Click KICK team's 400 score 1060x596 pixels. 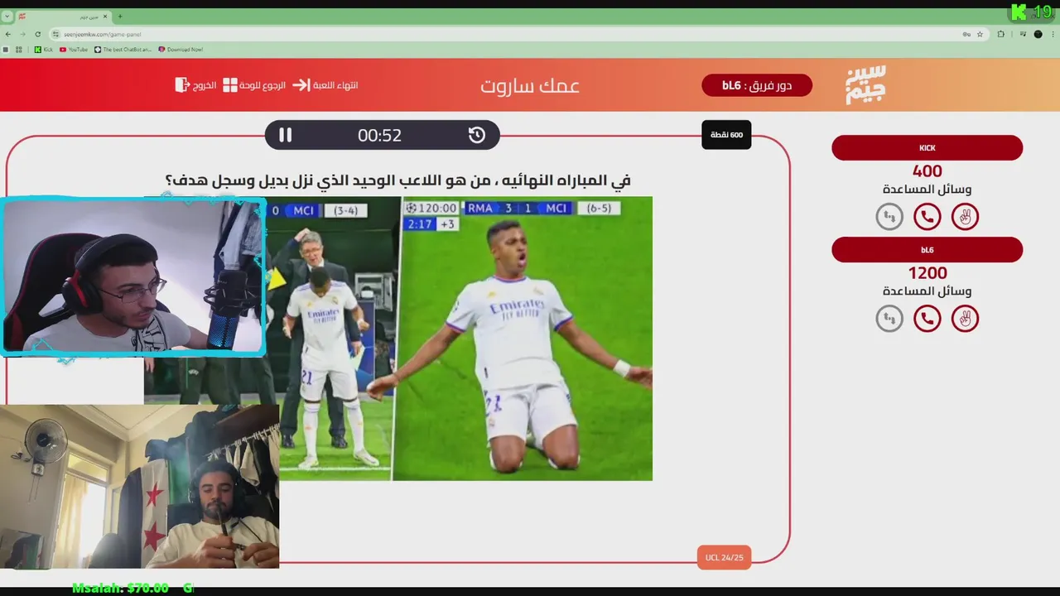pos(927,171)
